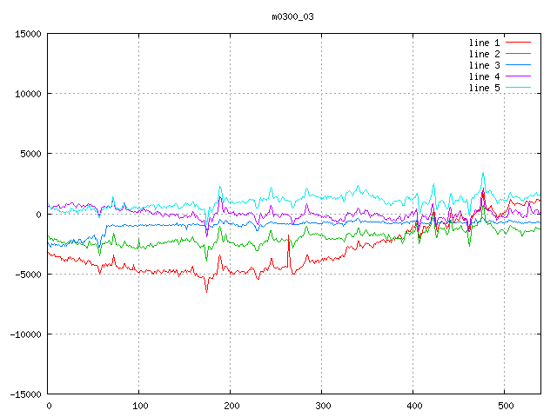The width and height of the screenshot is (557, 417).
Task: Click the purple line 4 legend sample
Action: 518,76
